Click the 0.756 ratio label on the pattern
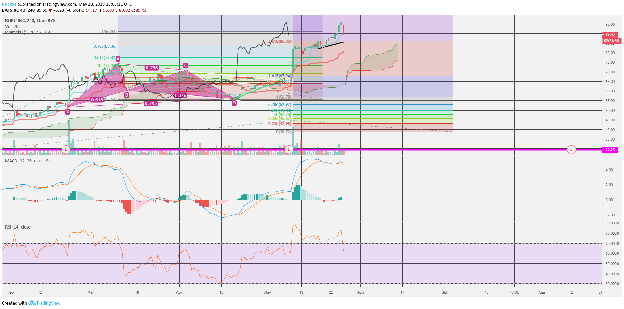The image size is (624, 309). 152,68
